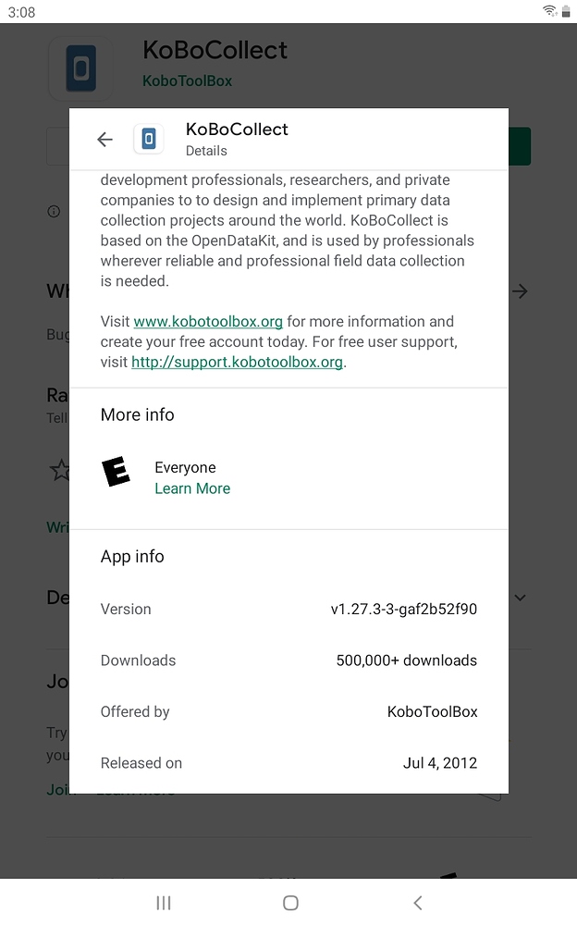Screen dimensions: 577x925
Task: Tap the KoBoCollect icon in the page header
Action: pyautogui.click(x=80, y=68)
